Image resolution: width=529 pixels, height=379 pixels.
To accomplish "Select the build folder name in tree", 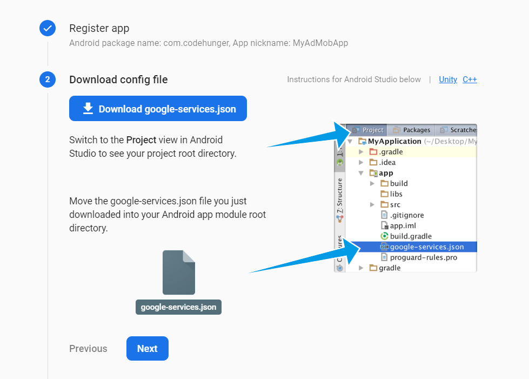I will point(399,183).
